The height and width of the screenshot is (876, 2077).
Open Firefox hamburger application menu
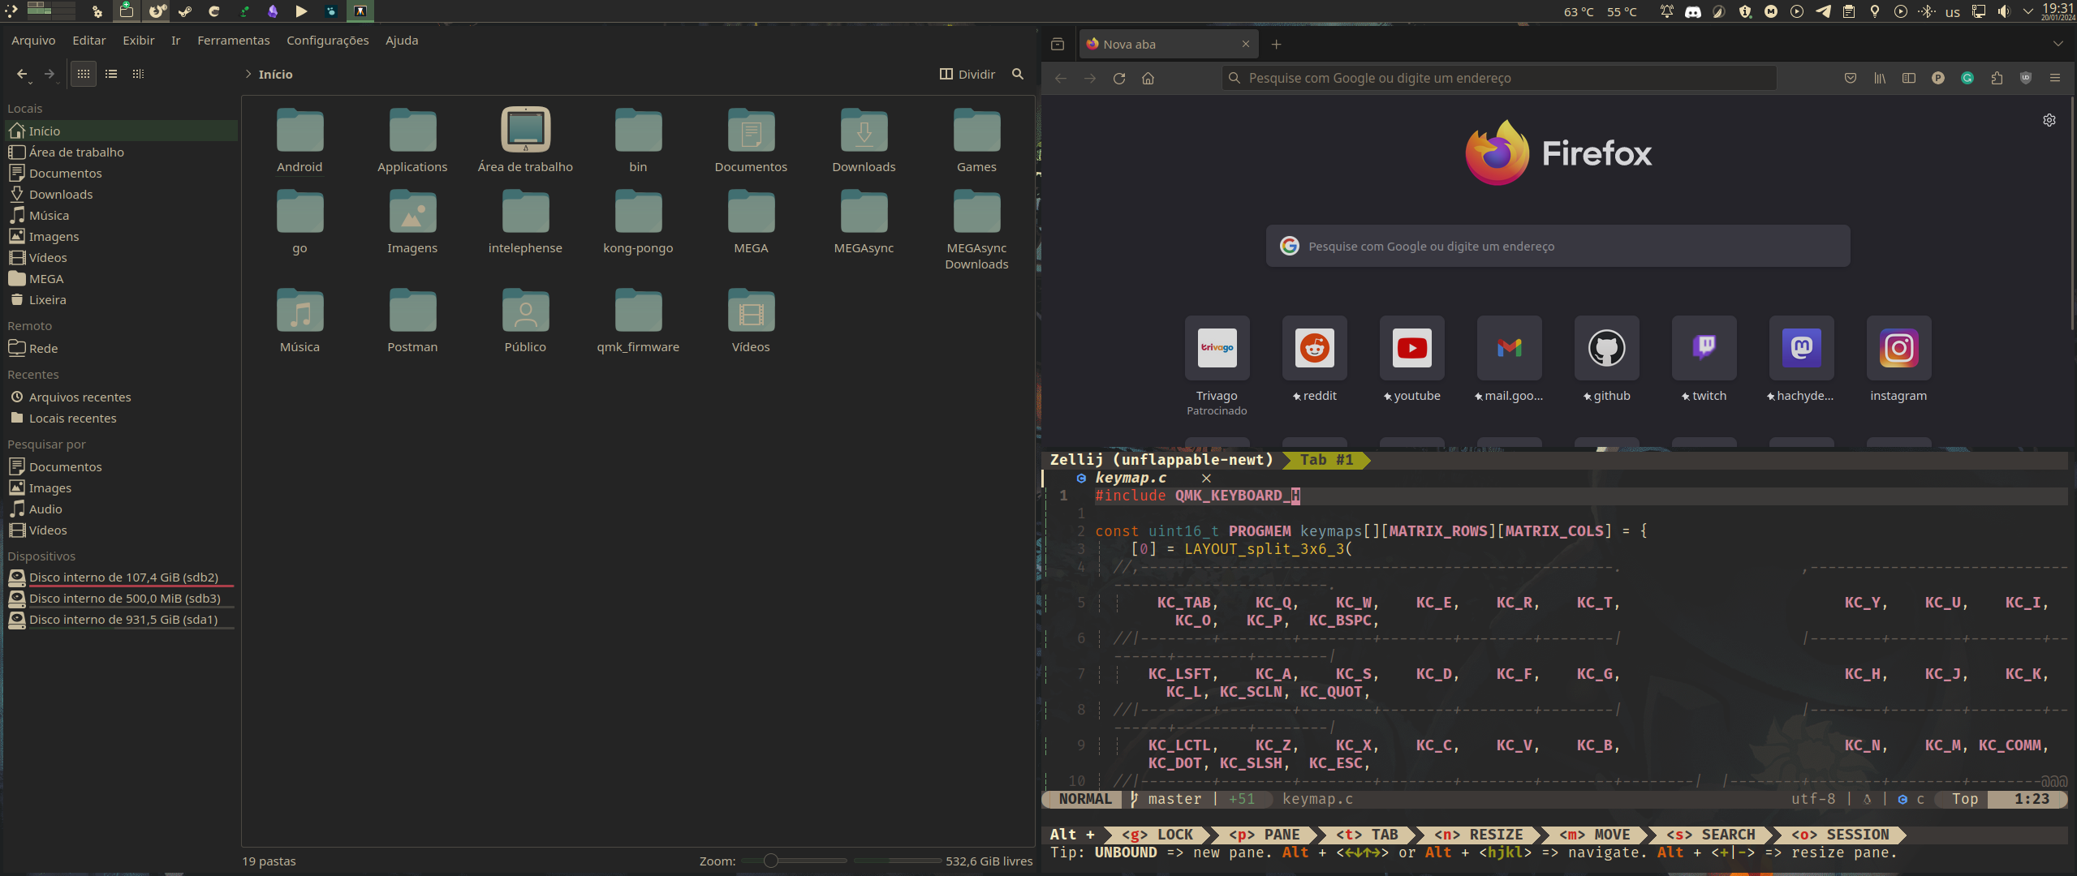(2055, 78)
